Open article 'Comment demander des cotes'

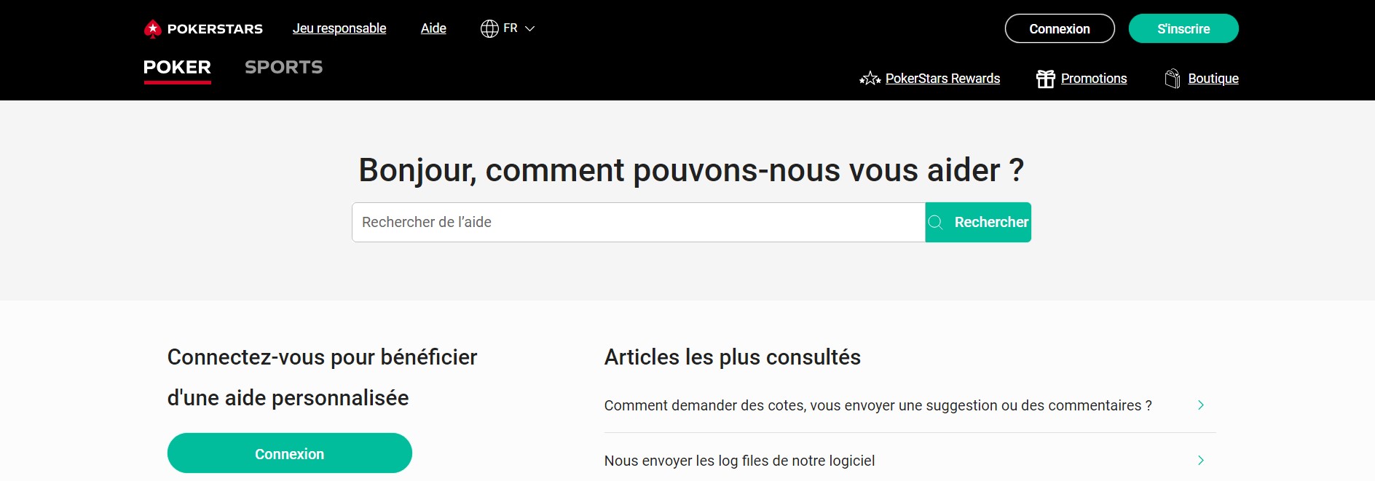(878, 405)
